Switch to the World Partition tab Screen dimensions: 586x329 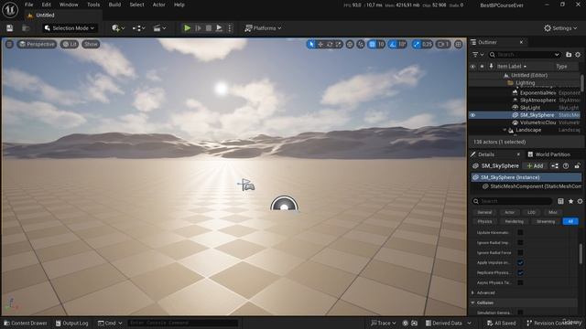[548, 154]
